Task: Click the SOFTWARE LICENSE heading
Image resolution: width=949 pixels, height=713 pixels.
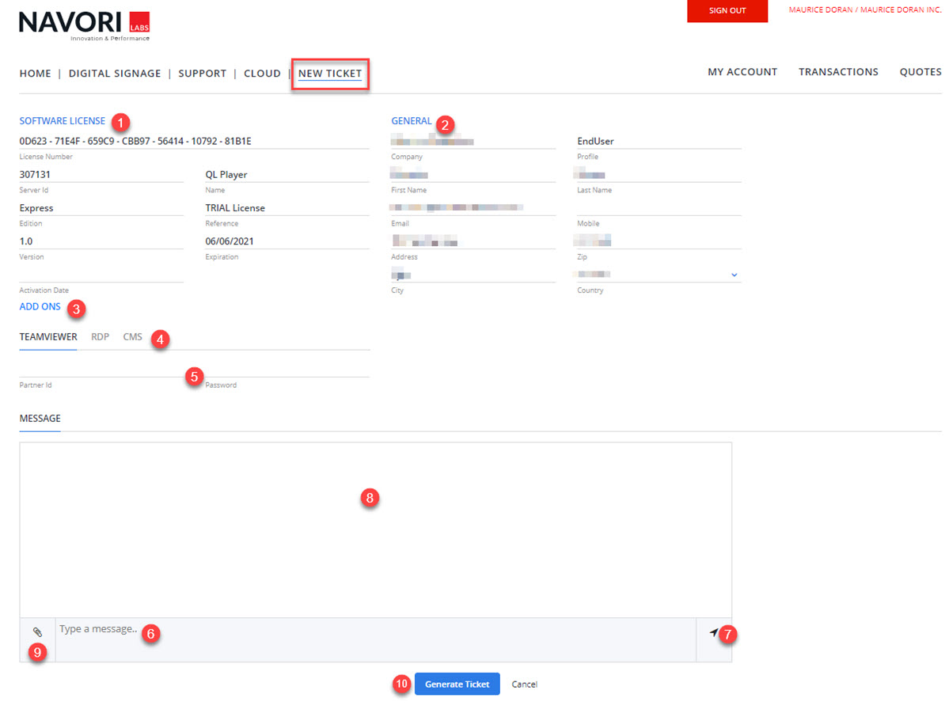Action: 63,121
